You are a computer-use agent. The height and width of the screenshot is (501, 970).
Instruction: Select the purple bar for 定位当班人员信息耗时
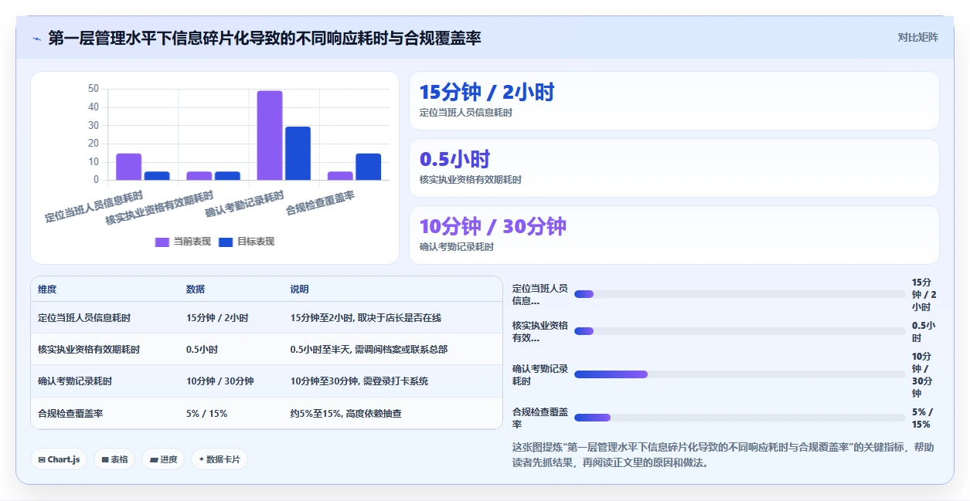(129, 167)
